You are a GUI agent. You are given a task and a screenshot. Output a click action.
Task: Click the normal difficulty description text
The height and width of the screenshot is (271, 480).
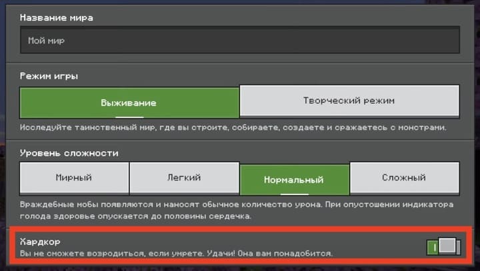(x=237, y=210)
